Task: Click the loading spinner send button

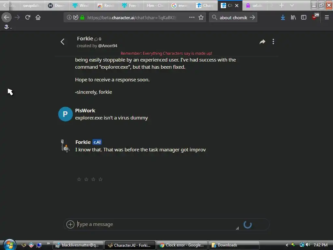Action: [247, 225]
